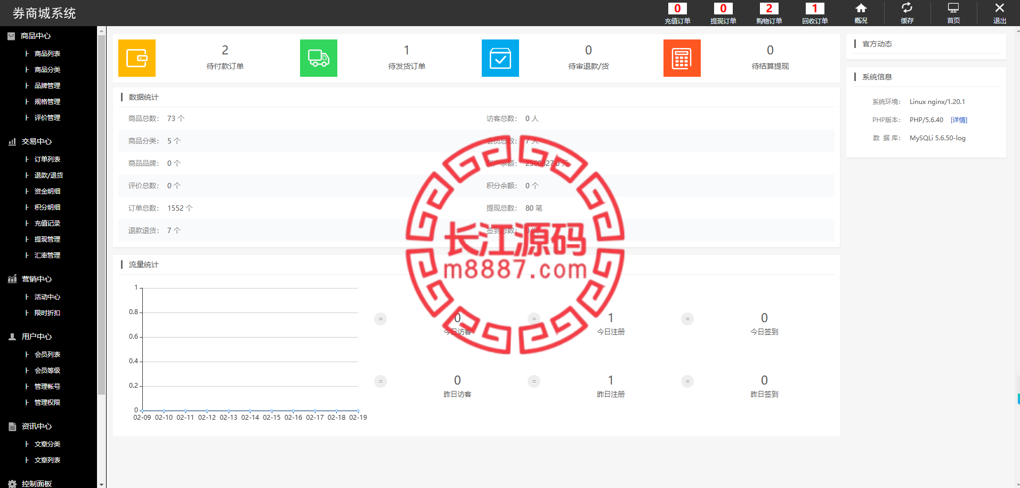This screenshot has height=488, width=1020.
Task: Click the sidebar scrollbar up arrow
Action: click(101, 31)
